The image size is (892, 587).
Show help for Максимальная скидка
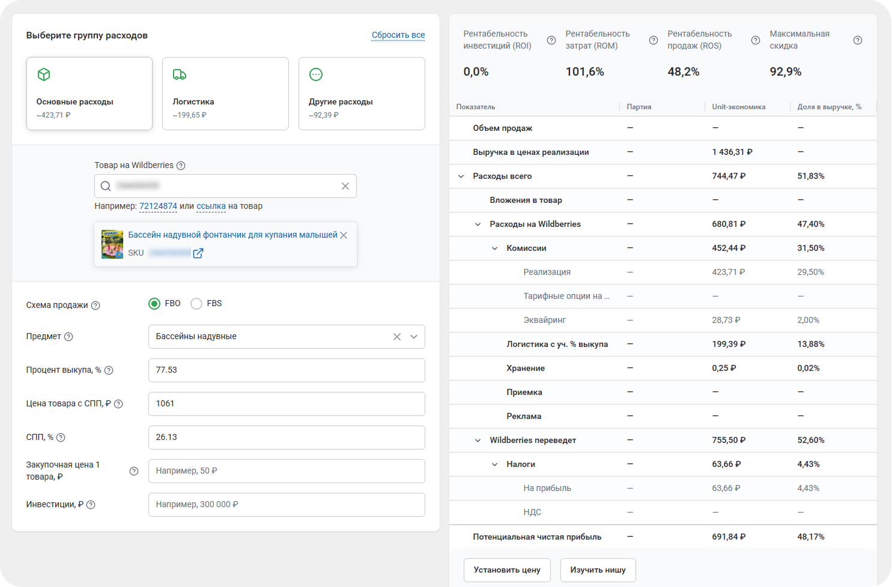pyautogui.click(x=858, y=40)
